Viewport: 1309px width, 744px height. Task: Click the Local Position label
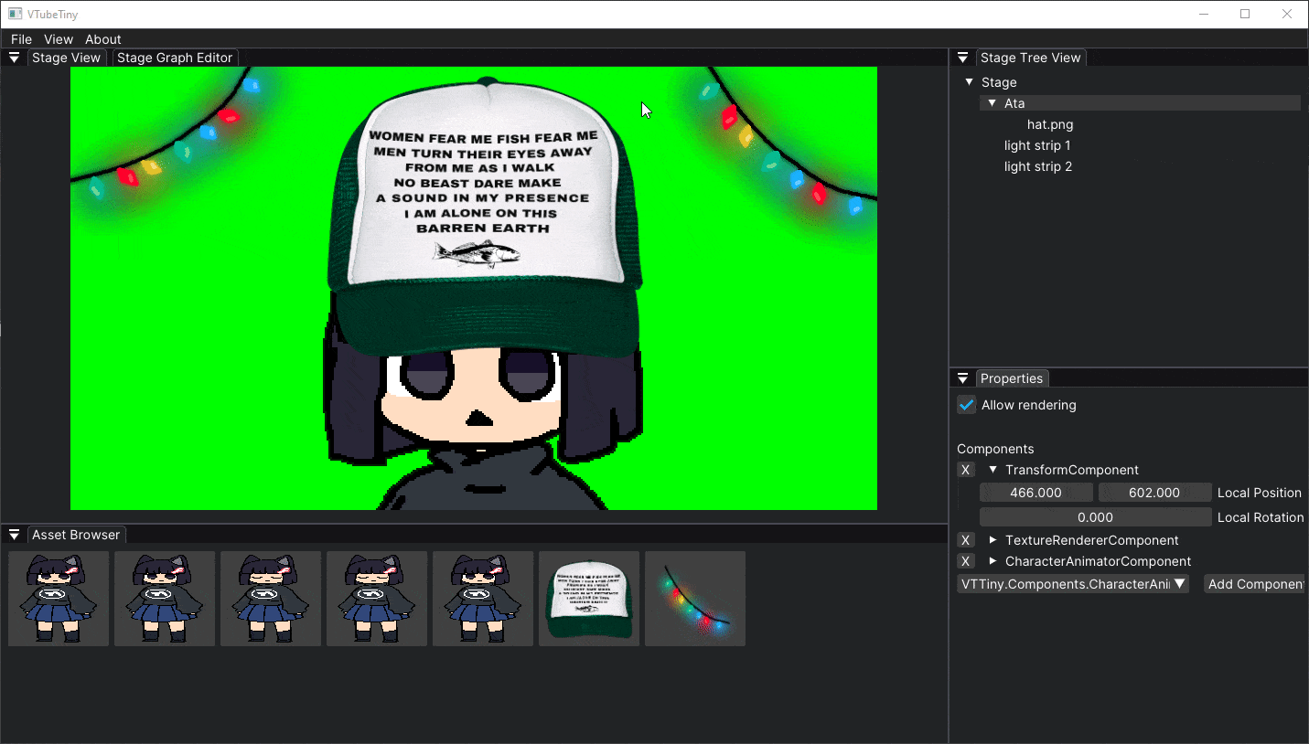click(1260, 493)
